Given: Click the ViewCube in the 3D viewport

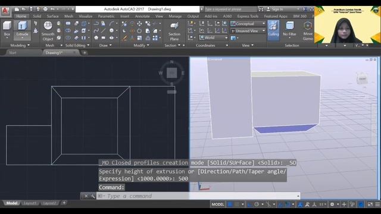Looking at the screenshot, I should pos(363,78).
